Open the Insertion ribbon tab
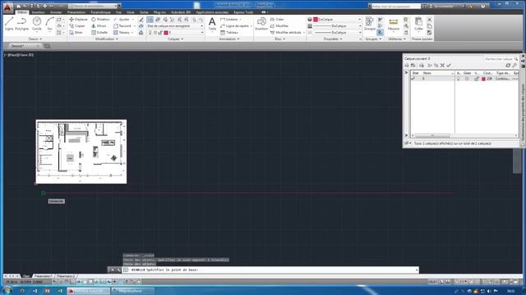Viewport: 526px width, 295px height. [38, 12]
